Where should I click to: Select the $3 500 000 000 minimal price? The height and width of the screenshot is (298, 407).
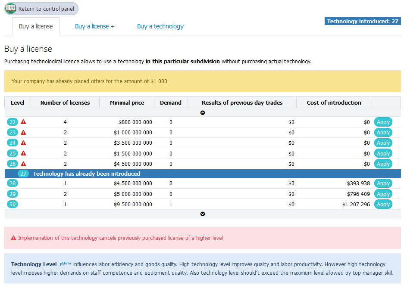click(x=133, y=143)
